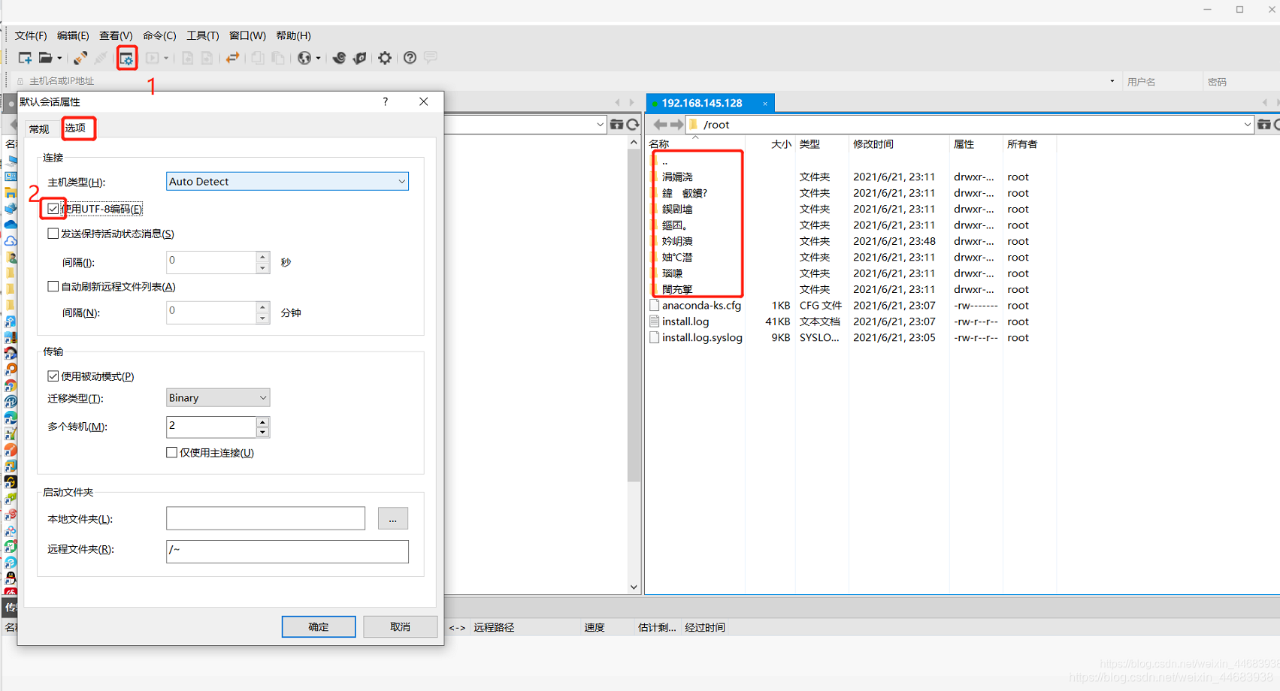Click the transfer arrows sync icon
Screen dimensions: 1280x691
click(233, 58)
